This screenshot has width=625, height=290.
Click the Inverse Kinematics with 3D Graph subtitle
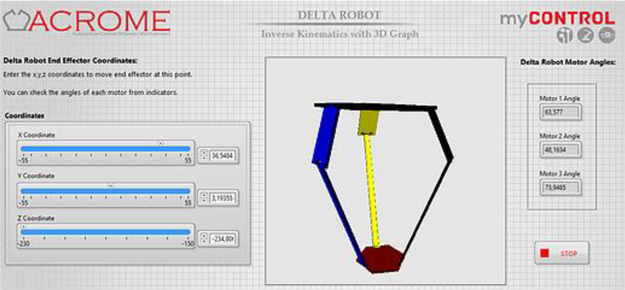click(340, 34)
